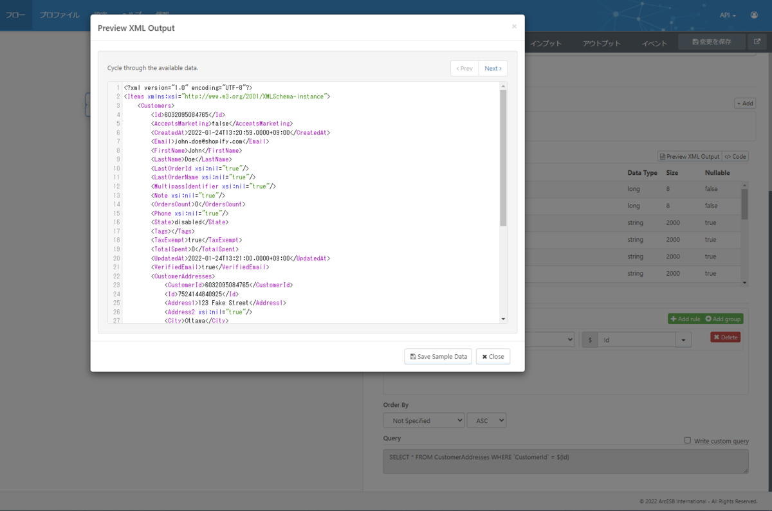This screenshot has width=772, height=511.
Task: Close the Preview XML Output dialog with X
Action: click(x=514, y=26)
